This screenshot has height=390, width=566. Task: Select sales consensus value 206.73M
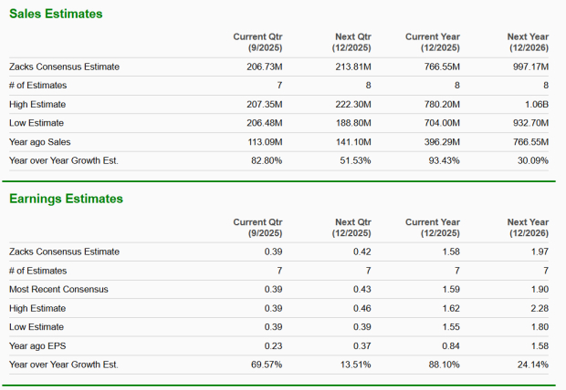(265, 67)
